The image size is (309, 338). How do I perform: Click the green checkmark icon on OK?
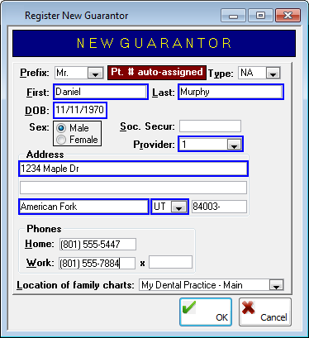tap(189, 307)
